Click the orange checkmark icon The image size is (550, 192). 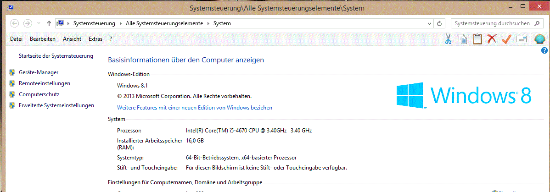(x=506, y=39)
